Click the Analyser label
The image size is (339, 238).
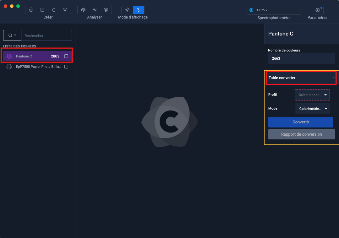[95, 17]
